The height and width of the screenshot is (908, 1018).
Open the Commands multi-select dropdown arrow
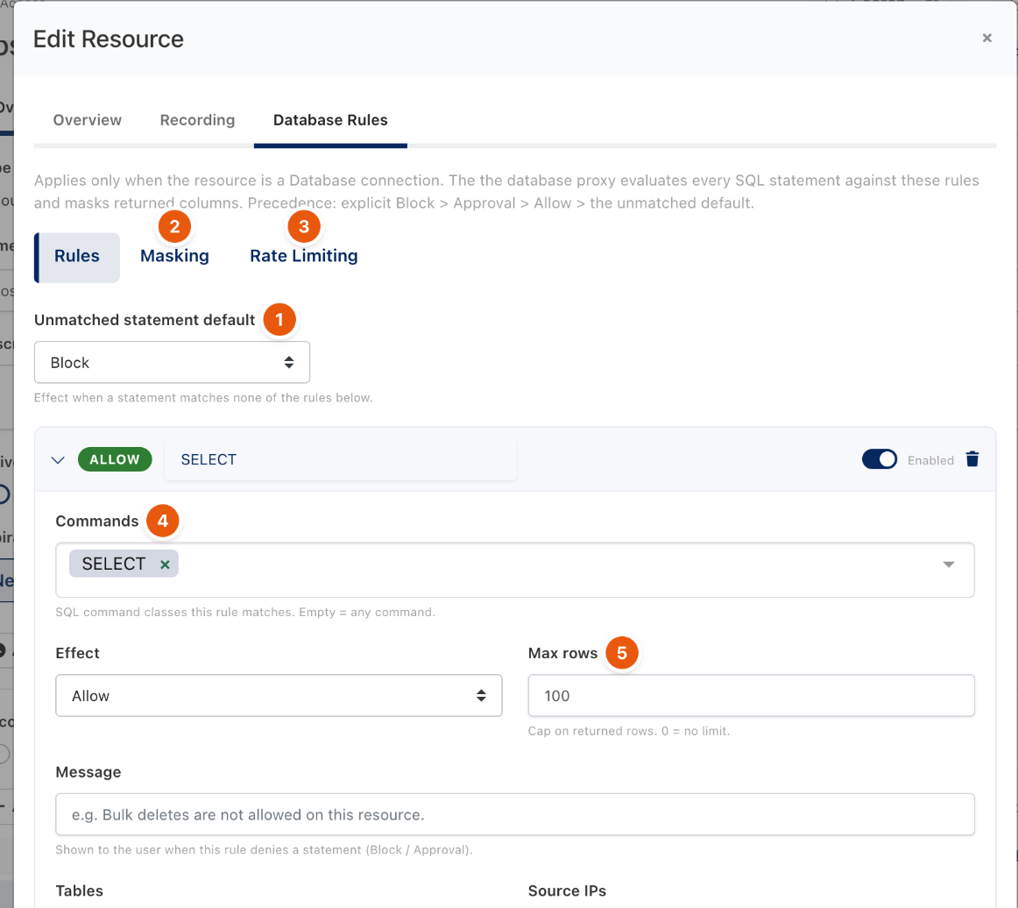coord(949,564)
